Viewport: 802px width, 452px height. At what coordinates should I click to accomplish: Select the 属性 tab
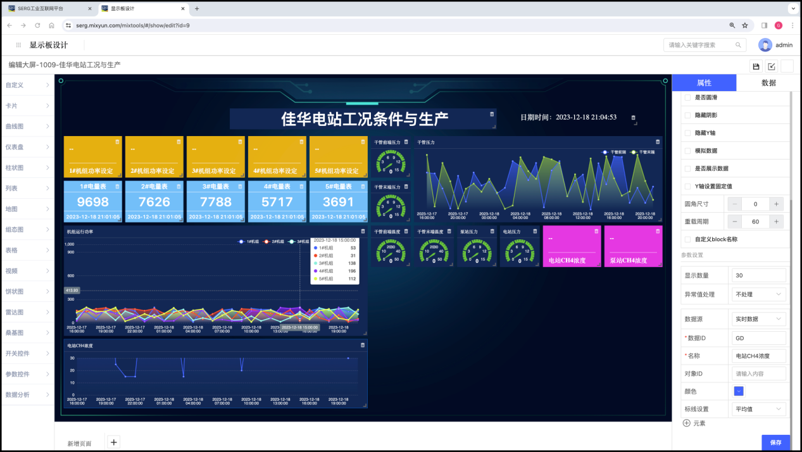click(x=704, y=83)
